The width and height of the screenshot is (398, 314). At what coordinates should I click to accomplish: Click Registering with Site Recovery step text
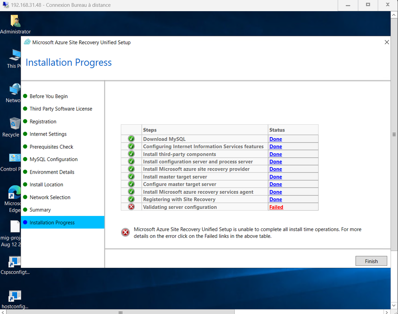179,199
